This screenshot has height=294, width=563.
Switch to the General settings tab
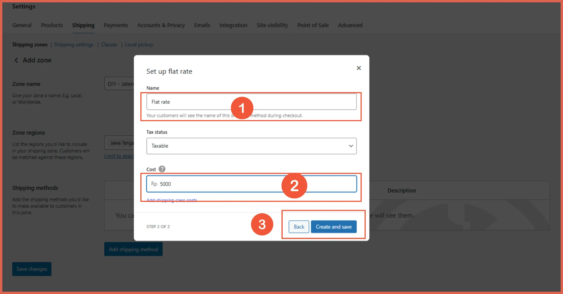point(22,25)
